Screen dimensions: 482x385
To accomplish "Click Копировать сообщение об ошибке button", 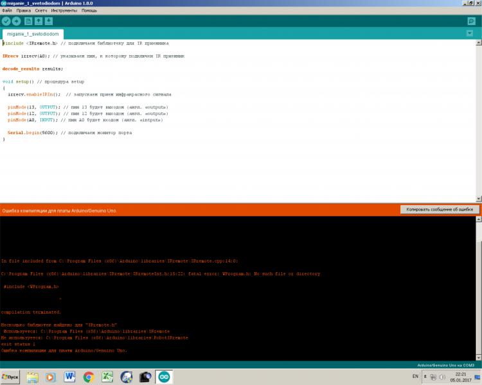I will (x=440, y=209).
